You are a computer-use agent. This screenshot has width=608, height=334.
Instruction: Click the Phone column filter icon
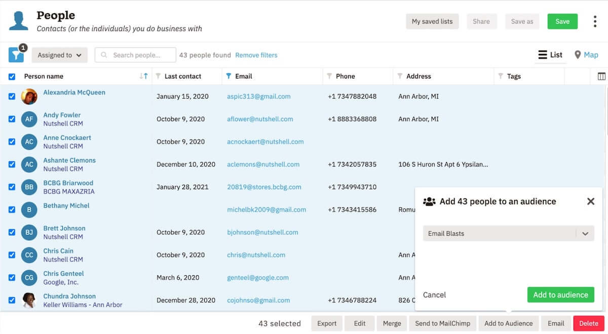(329, 76)
